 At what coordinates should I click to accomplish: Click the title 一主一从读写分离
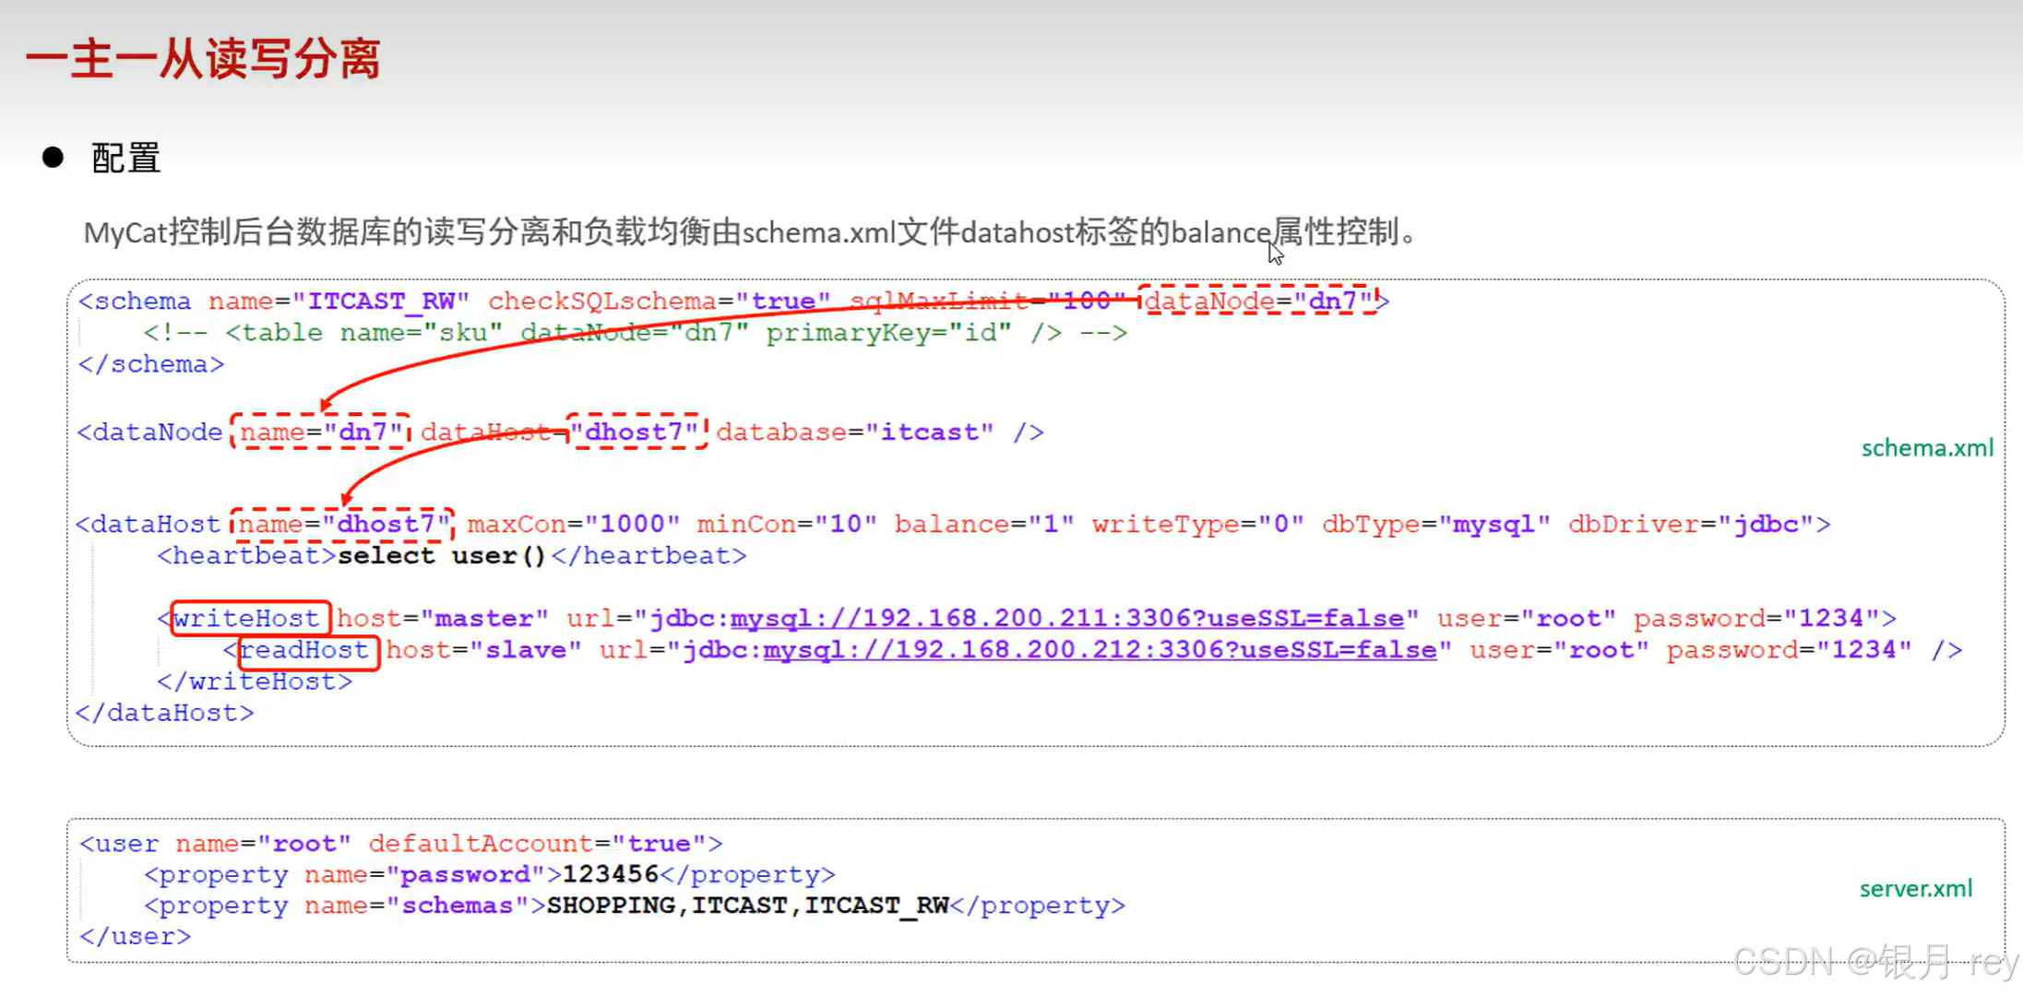click(x=203, y=59)
